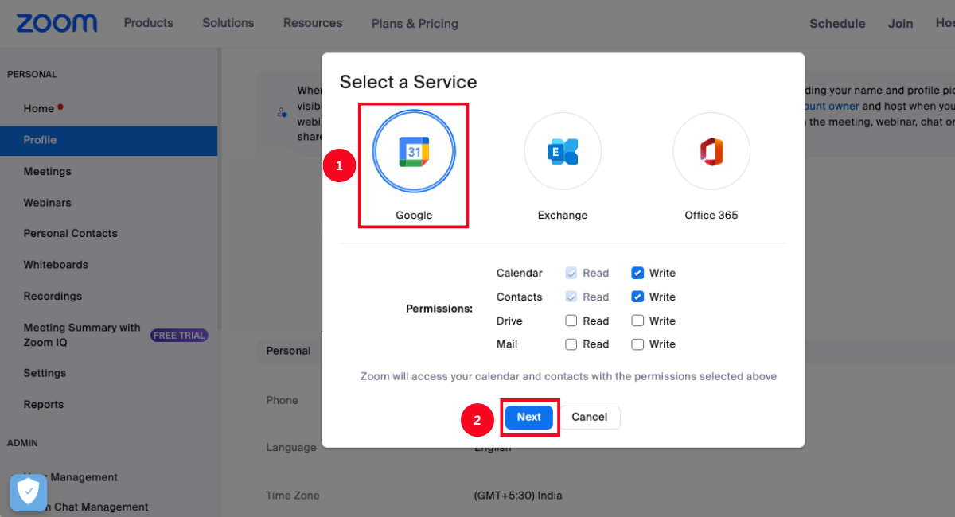Click the info icon in the profile banner

282,113
